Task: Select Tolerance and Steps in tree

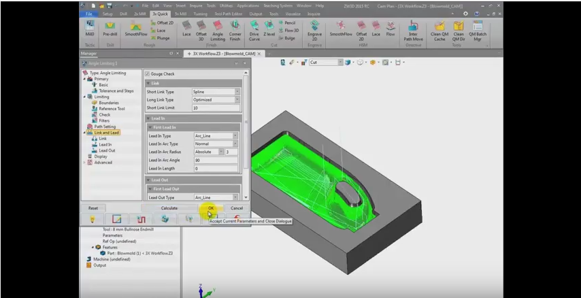Action: click(x=116, y=90)
